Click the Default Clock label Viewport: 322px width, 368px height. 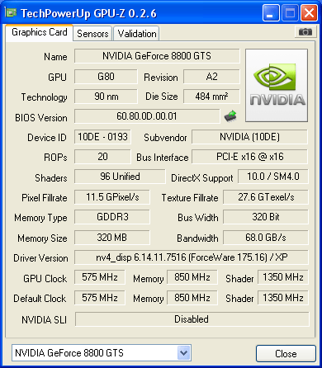click(40, 299)
